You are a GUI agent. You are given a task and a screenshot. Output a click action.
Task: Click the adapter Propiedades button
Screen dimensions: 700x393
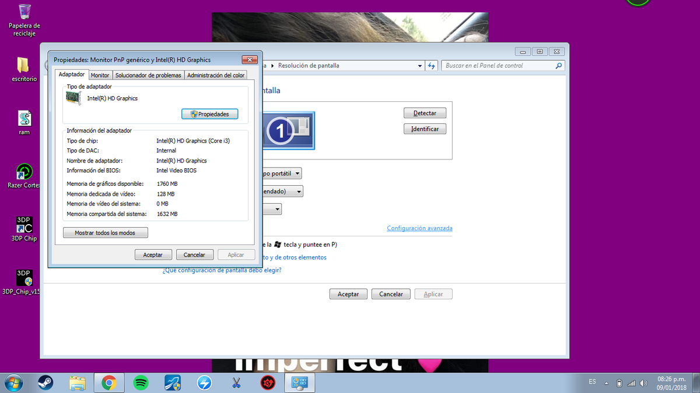coord(209,114)
